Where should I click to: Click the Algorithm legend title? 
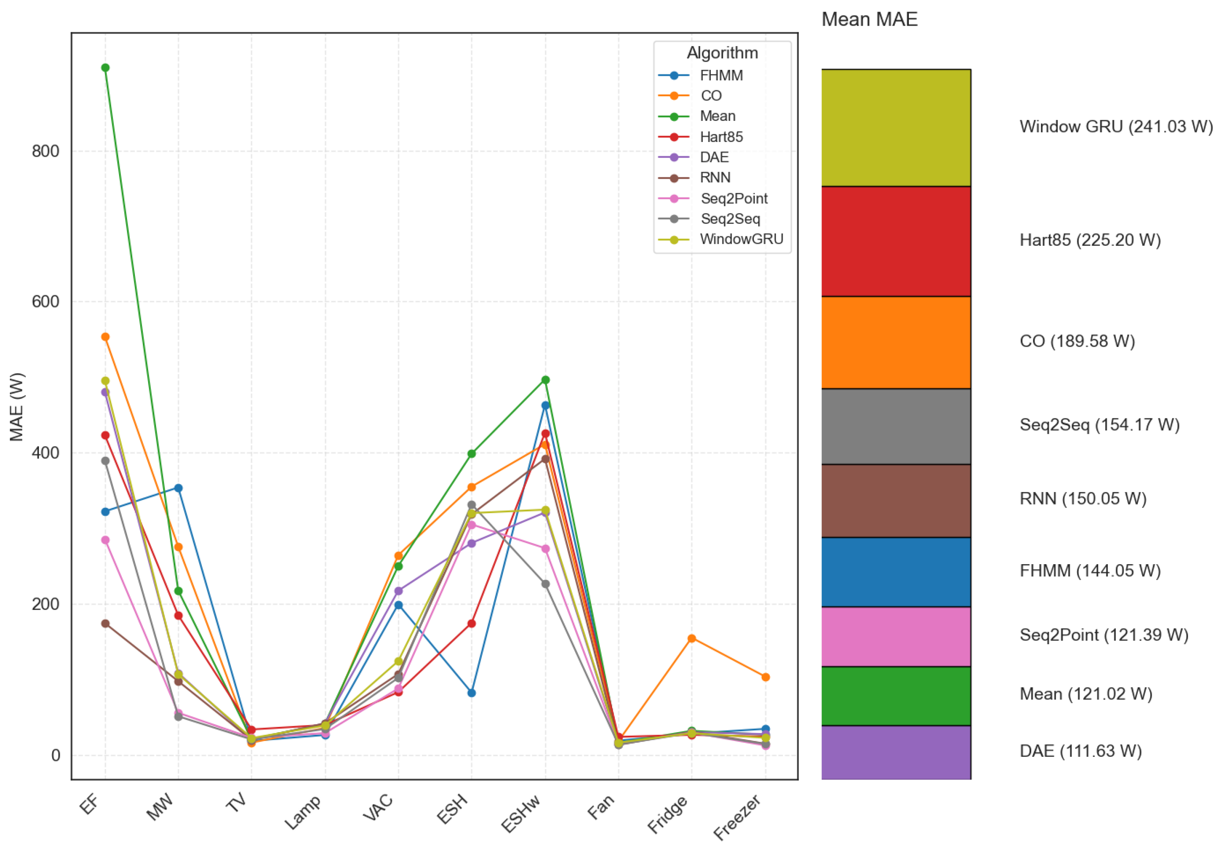pyautogui.click(x=722, y=53)
